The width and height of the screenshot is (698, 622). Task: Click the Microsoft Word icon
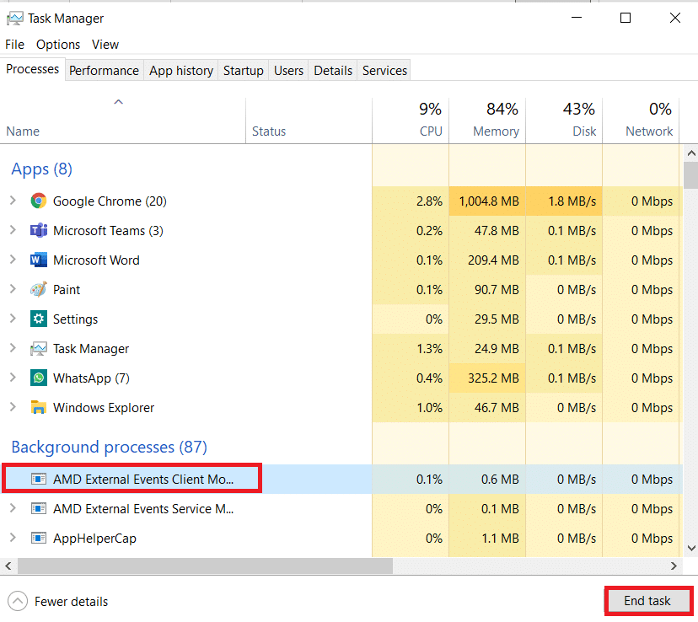39,260
